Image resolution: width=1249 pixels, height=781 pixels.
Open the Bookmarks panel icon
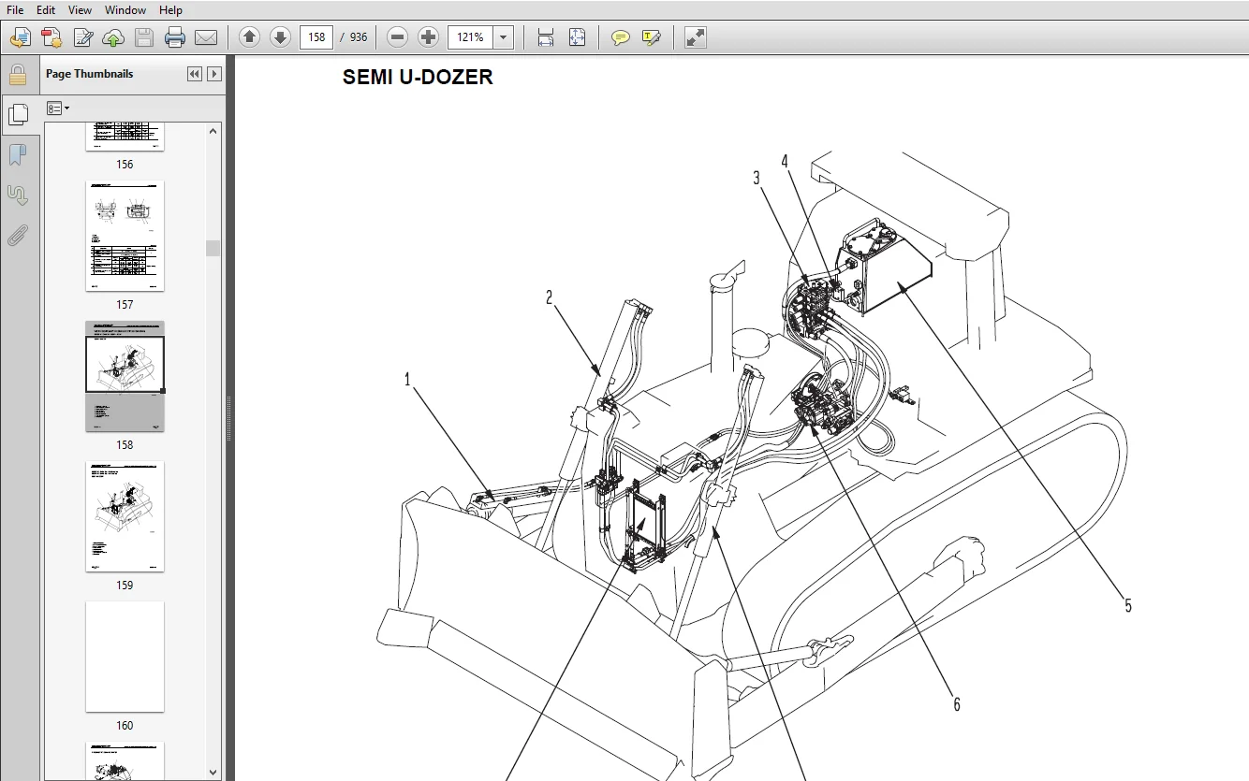click(18, 154)
